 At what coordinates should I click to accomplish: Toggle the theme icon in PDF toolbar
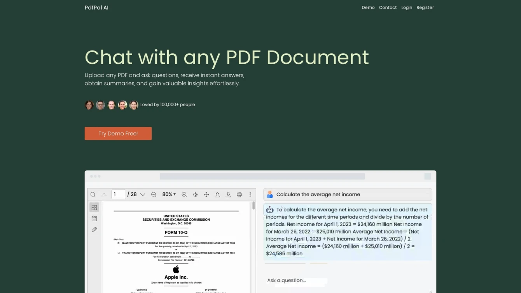point(196,194)
